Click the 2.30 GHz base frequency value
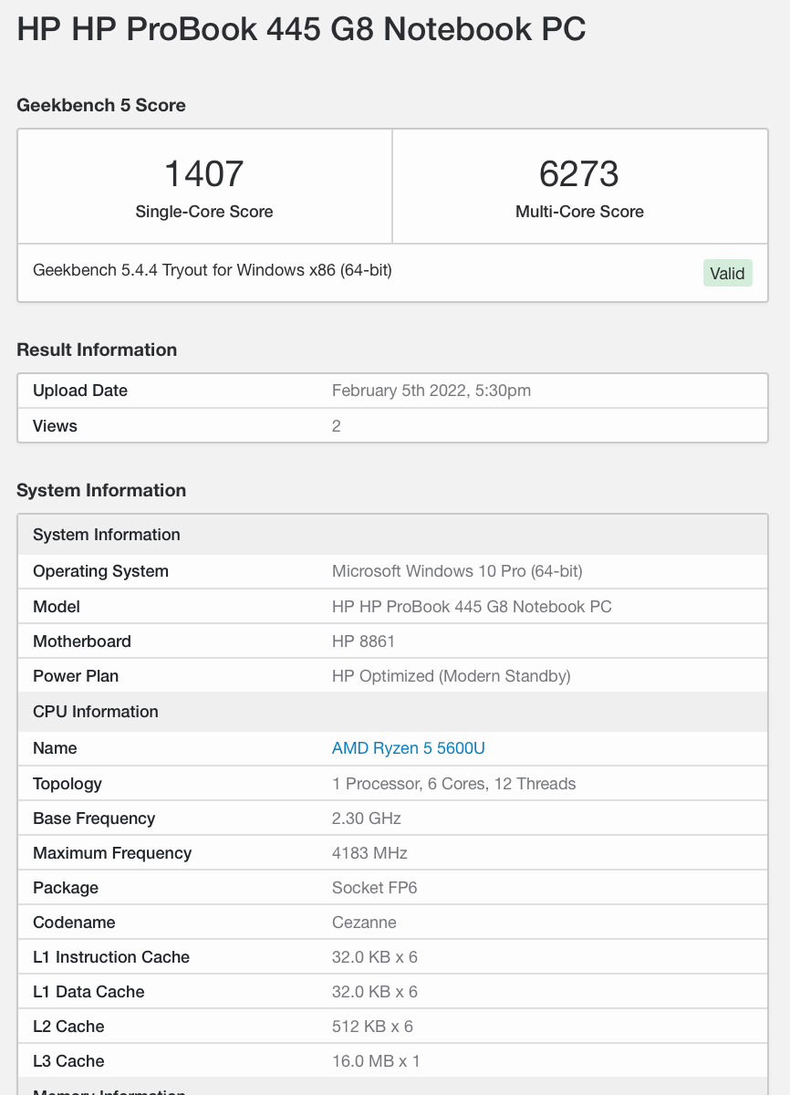The image size is (790, 1095). [x=367, y=819]
